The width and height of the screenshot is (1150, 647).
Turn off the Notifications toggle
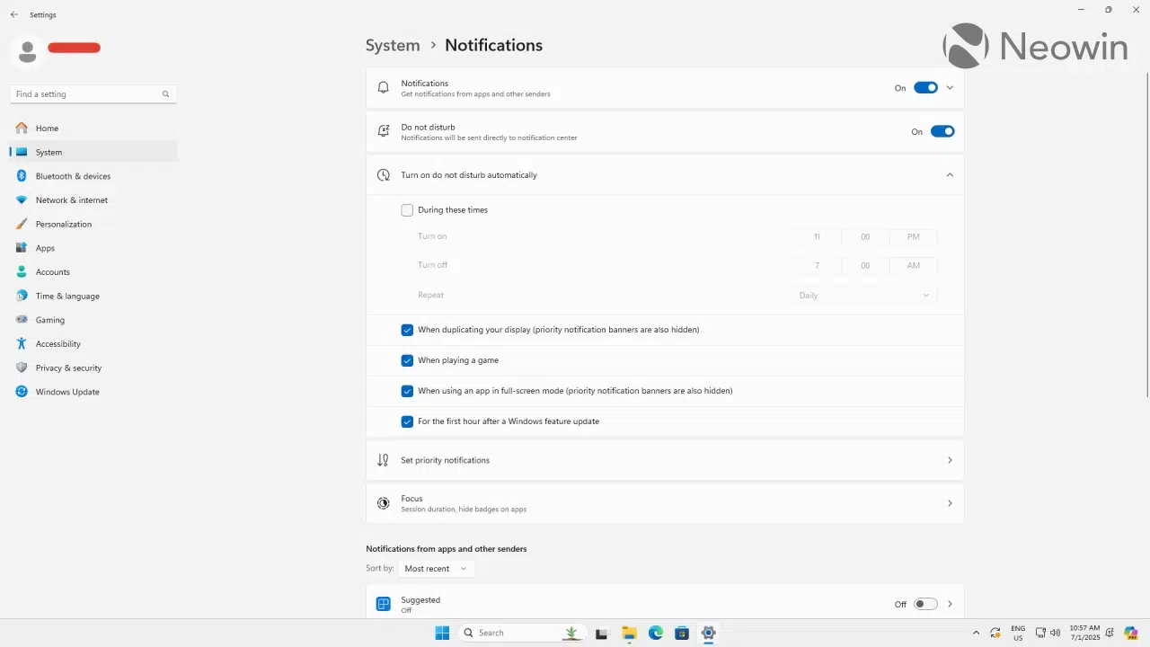tap(925, 88)
